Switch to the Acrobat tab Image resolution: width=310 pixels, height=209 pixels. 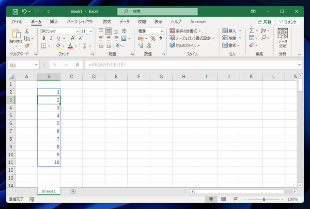pos(198,22)
